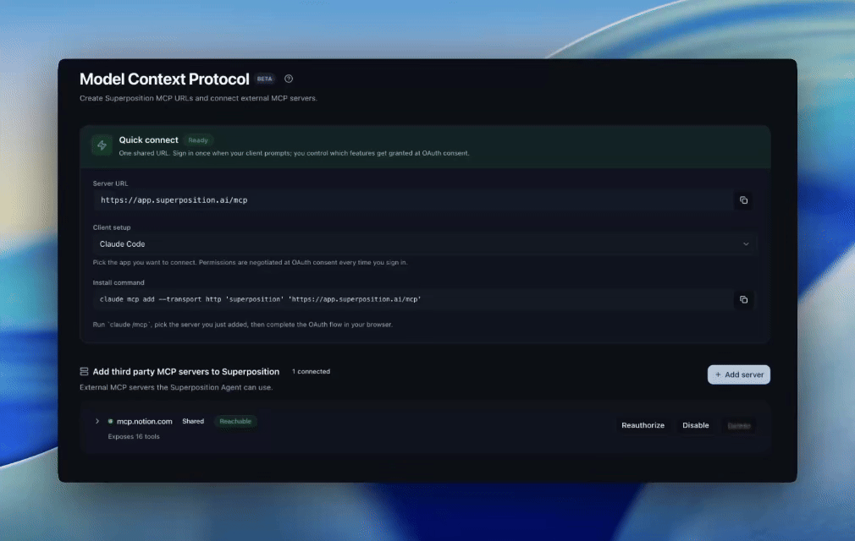The height and width of the screenshot is (541, 855).
Task: Click the Add server button
Action: coord(739,374)
